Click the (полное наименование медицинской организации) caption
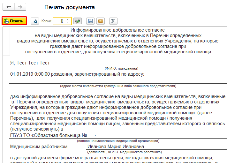Viewport: 227px width, 166px height. [x=118, y=141]
